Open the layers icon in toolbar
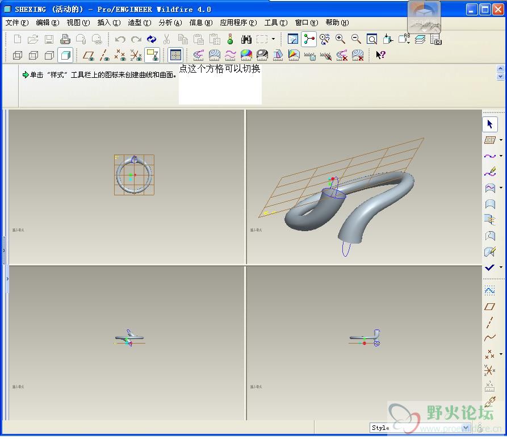Screen dimensions: 507x439 420,39
